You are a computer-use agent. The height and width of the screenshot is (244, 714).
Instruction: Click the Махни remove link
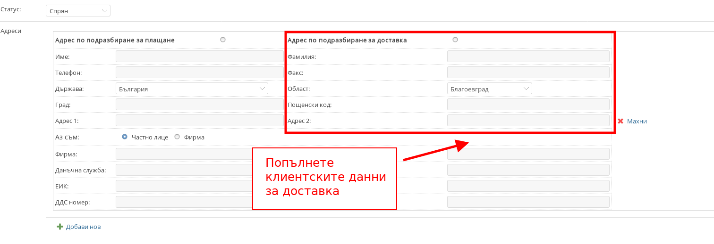(637, 121)
